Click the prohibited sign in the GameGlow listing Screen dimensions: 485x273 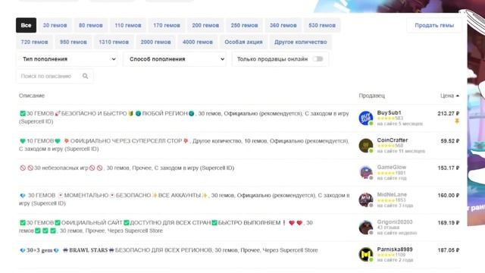pos(23,168)
